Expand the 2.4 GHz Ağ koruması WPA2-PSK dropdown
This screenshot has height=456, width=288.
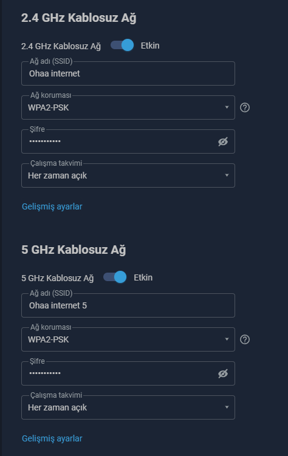coord(128,107)
